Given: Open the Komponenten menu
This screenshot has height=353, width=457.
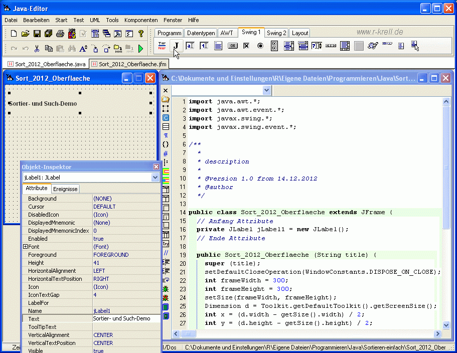Looking at the screenshot, I should [141, 20].
